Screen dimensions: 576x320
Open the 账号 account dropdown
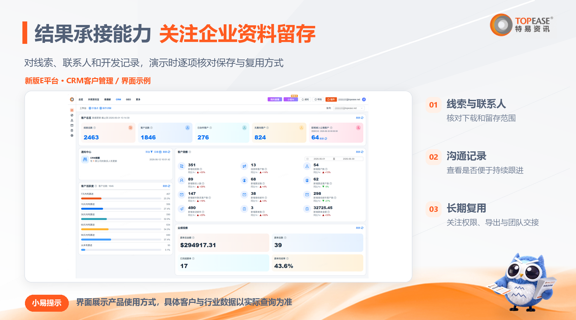click(349, 108)
